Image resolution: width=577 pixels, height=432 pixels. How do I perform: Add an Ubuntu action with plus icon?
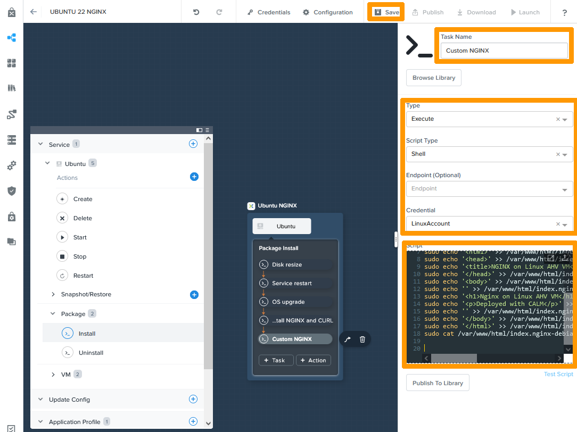[194, 177]
